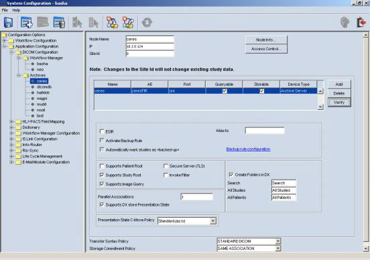Click the Workflow Configuration folder icon
Screen dimensions: 370x260
(11, 41)
